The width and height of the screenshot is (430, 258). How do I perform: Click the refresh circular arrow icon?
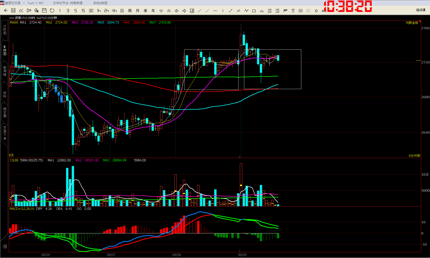(52, 11)
